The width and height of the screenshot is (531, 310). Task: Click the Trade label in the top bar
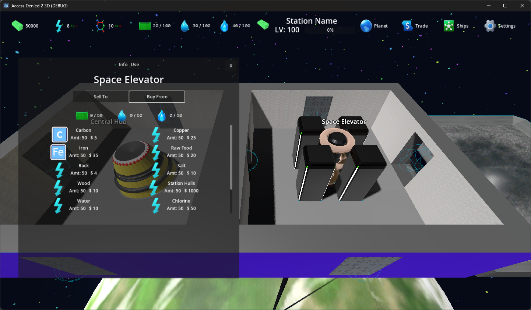tap(422, 26)
